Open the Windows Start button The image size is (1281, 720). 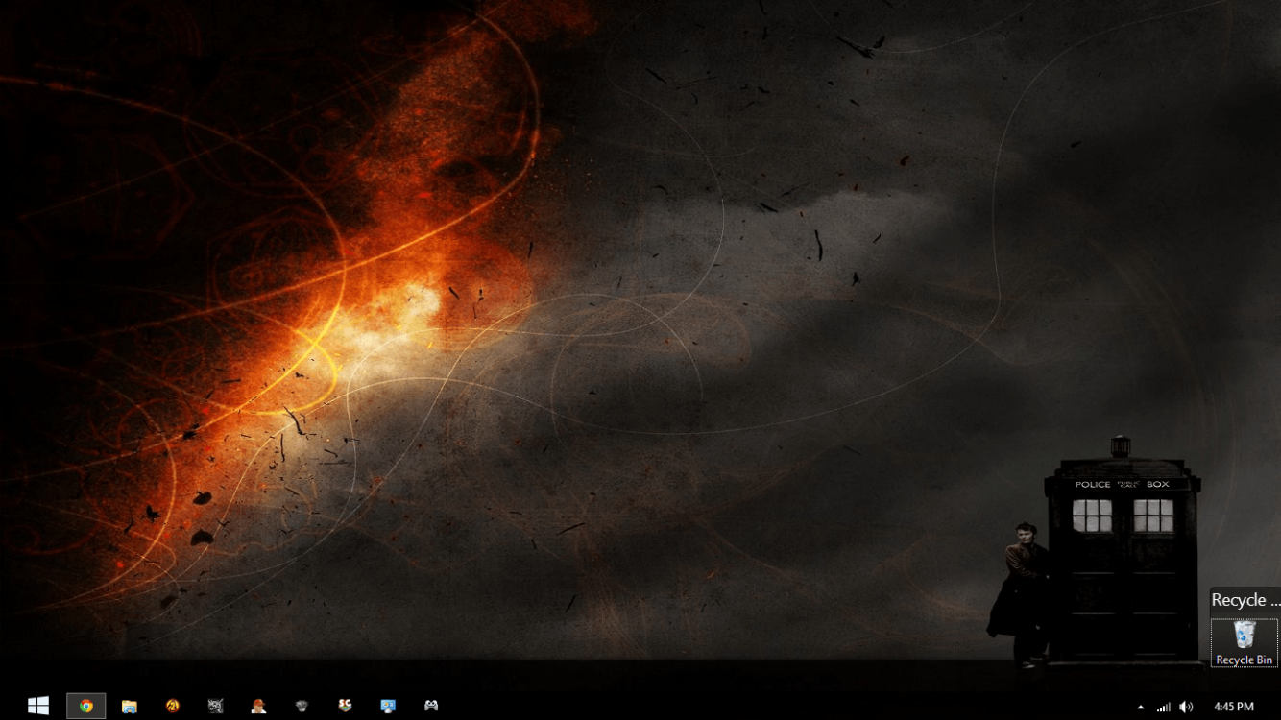click(38, 706)
